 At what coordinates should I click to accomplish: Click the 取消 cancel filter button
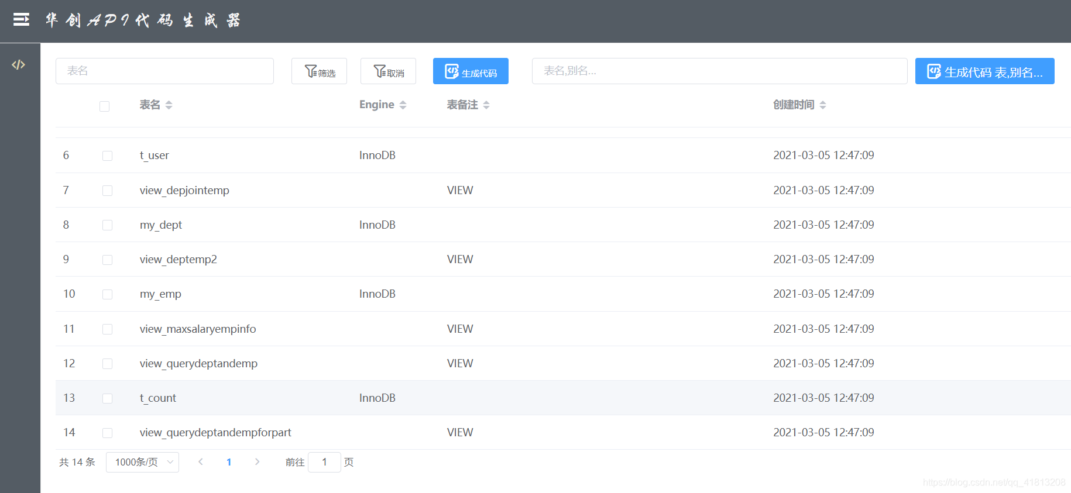pyautogui.click(x=388, y=71)
